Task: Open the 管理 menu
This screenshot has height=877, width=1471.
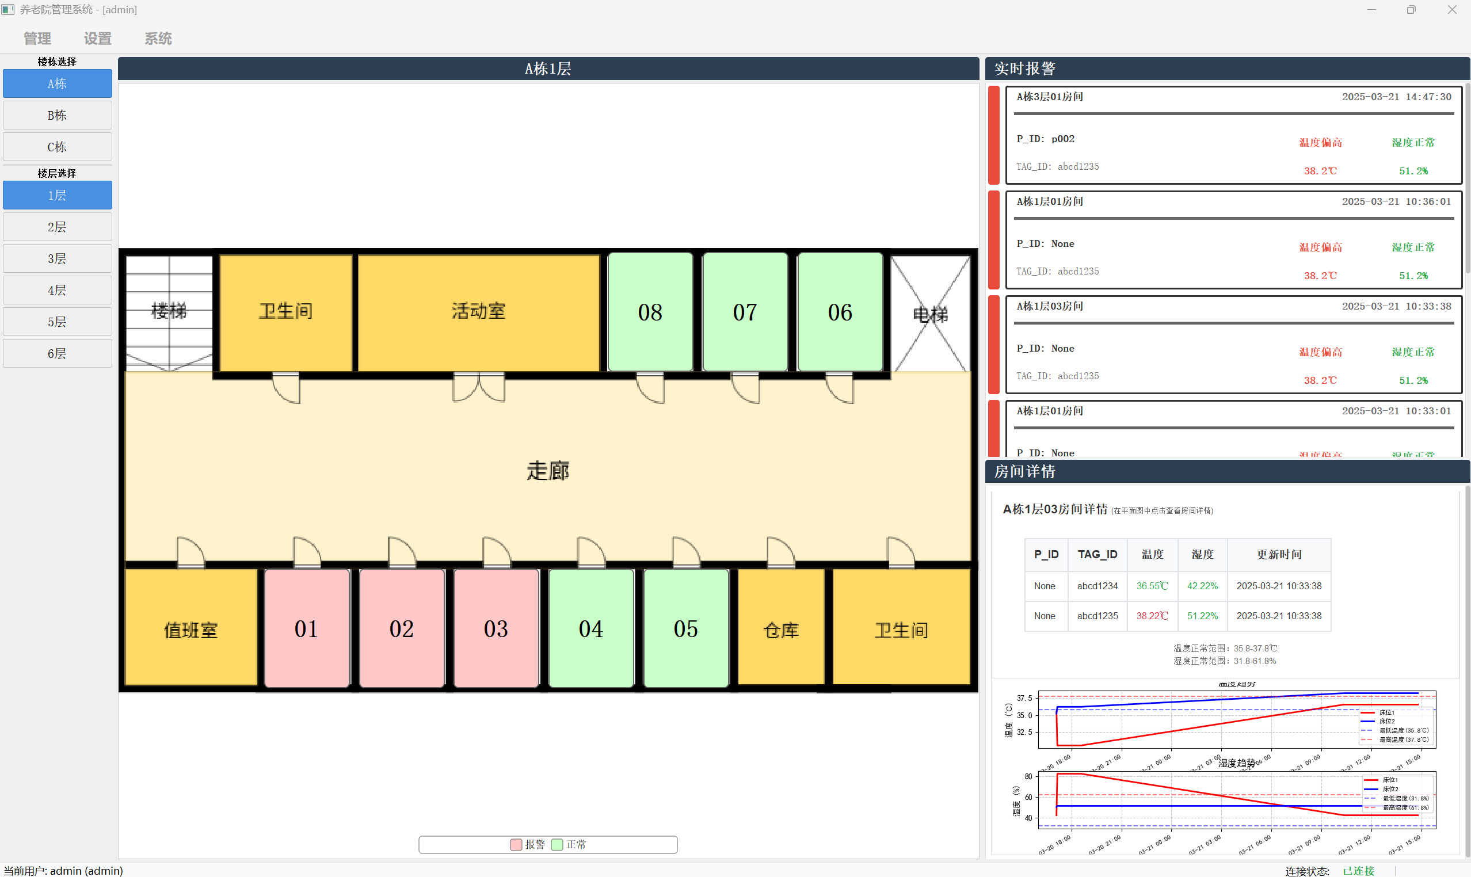Action: [x=37, y=39]
